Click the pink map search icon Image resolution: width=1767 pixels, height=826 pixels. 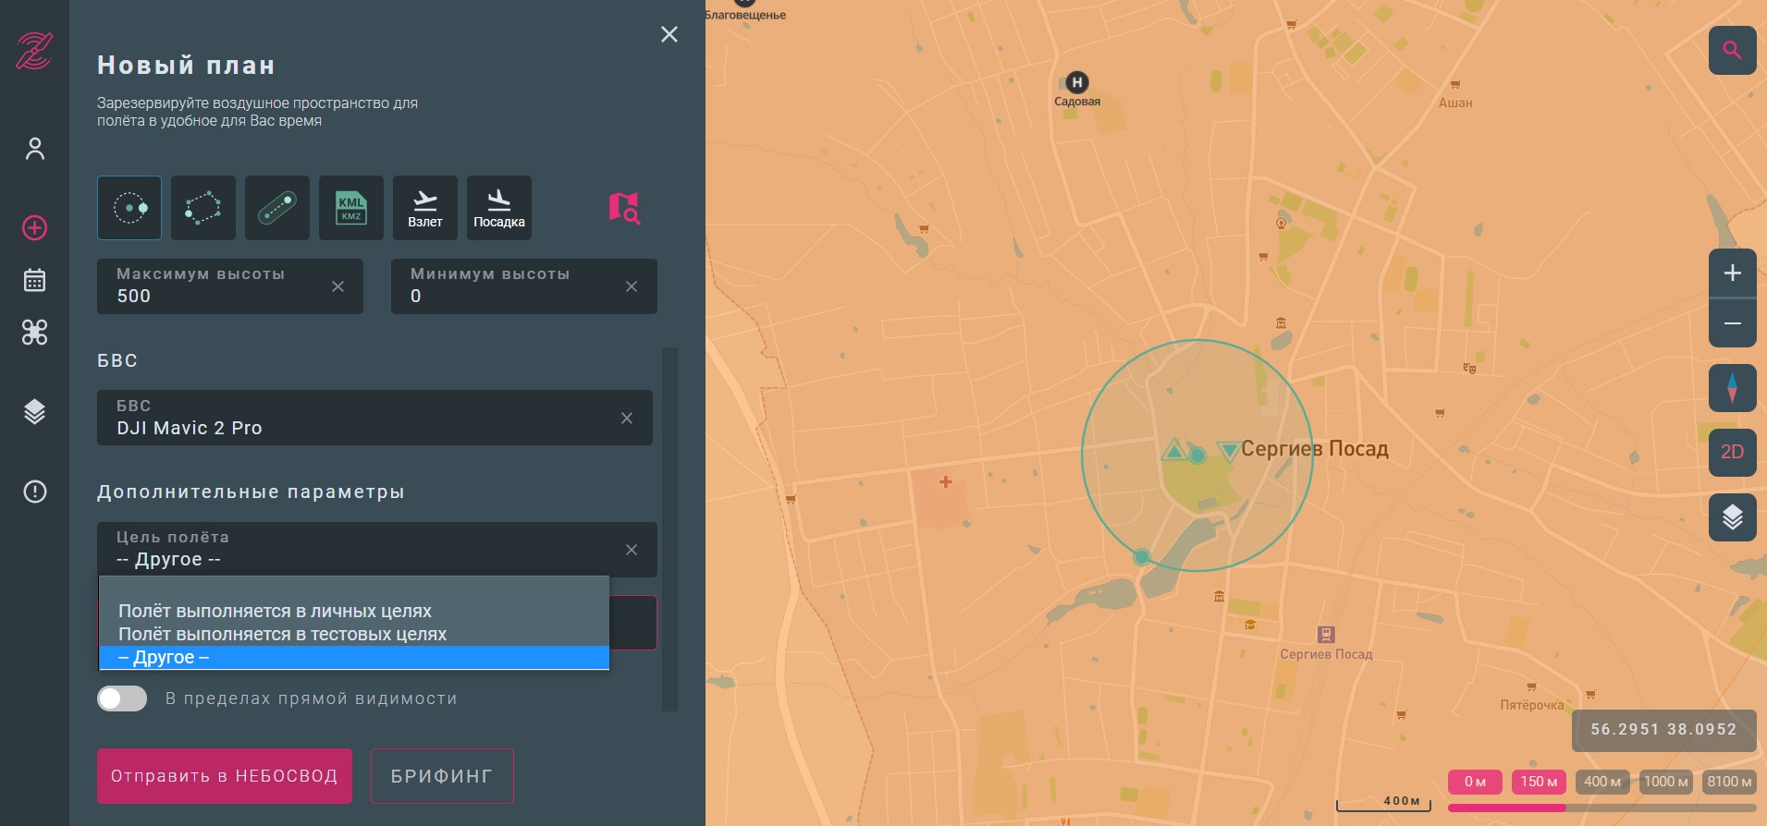624,208
